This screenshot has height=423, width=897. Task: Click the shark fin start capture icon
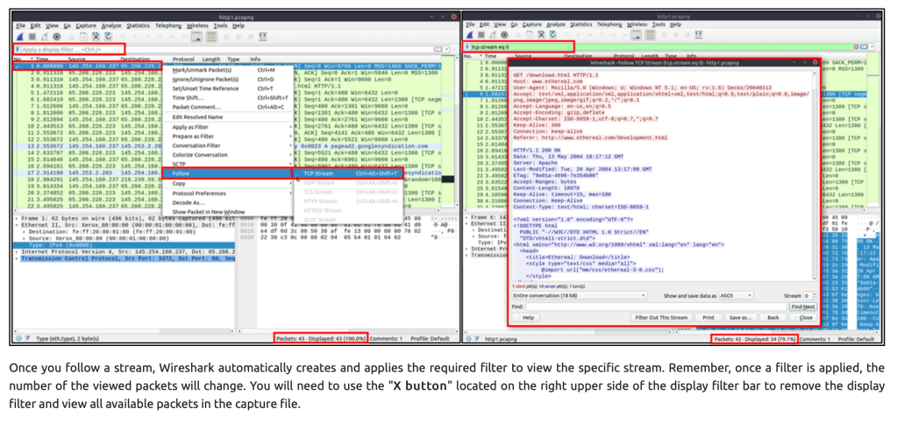(21, 37)
